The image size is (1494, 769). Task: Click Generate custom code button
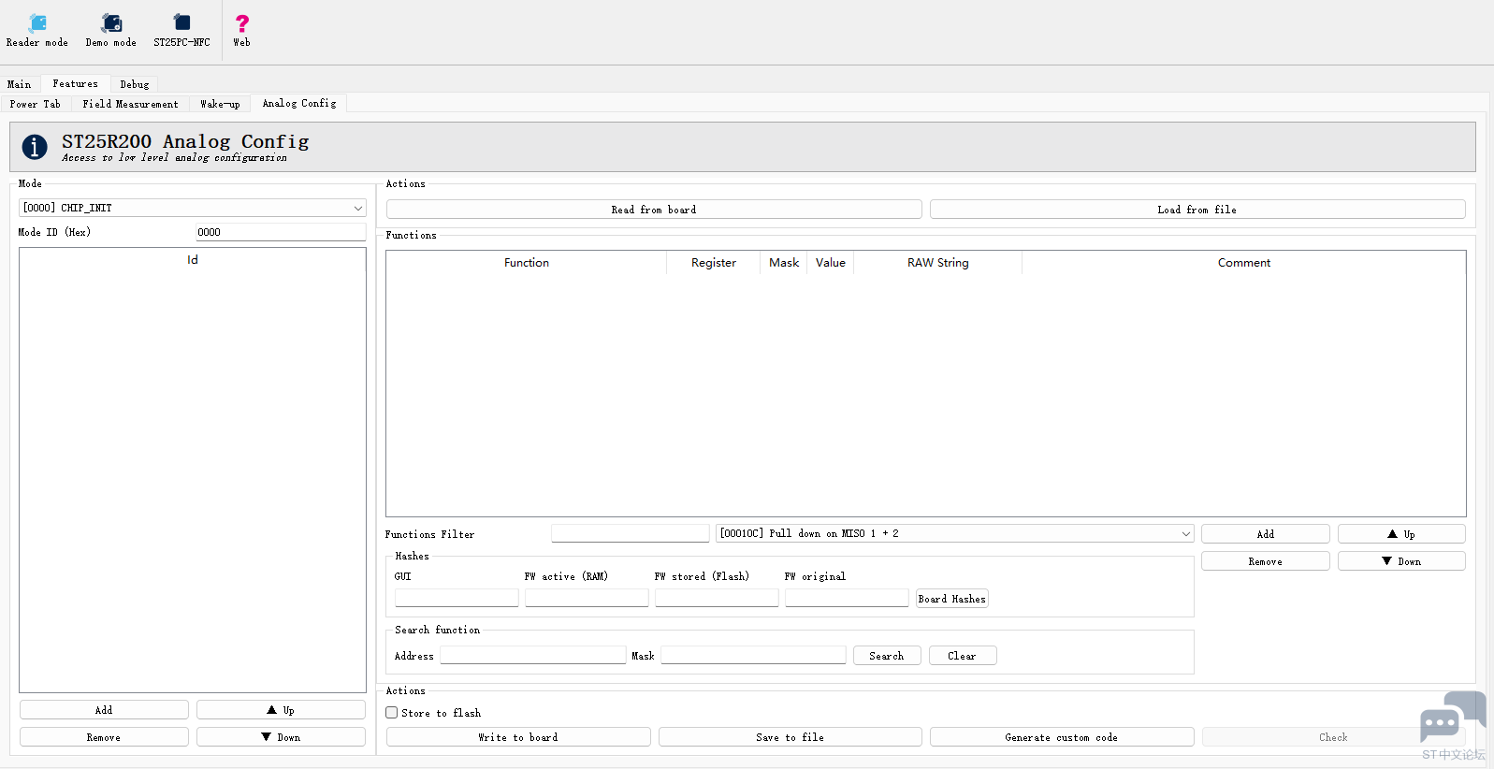point(1062,737)
